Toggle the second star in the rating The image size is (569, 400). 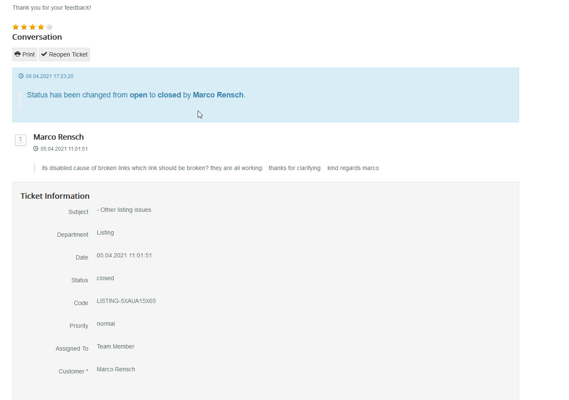[24, 27]
